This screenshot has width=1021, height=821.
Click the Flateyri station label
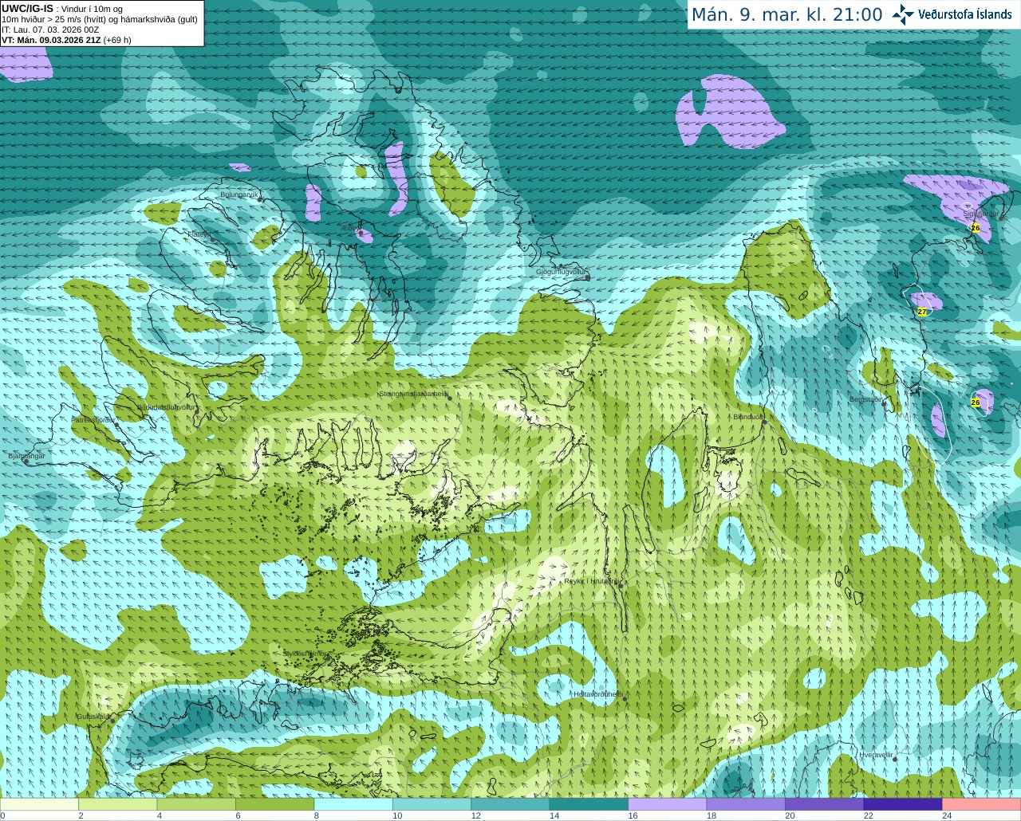coord(199,234)
